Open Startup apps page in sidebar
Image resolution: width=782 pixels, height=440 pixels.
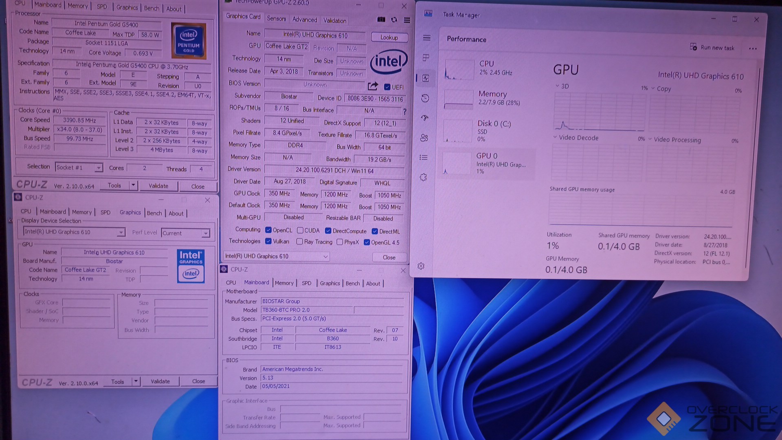point(425,118)
